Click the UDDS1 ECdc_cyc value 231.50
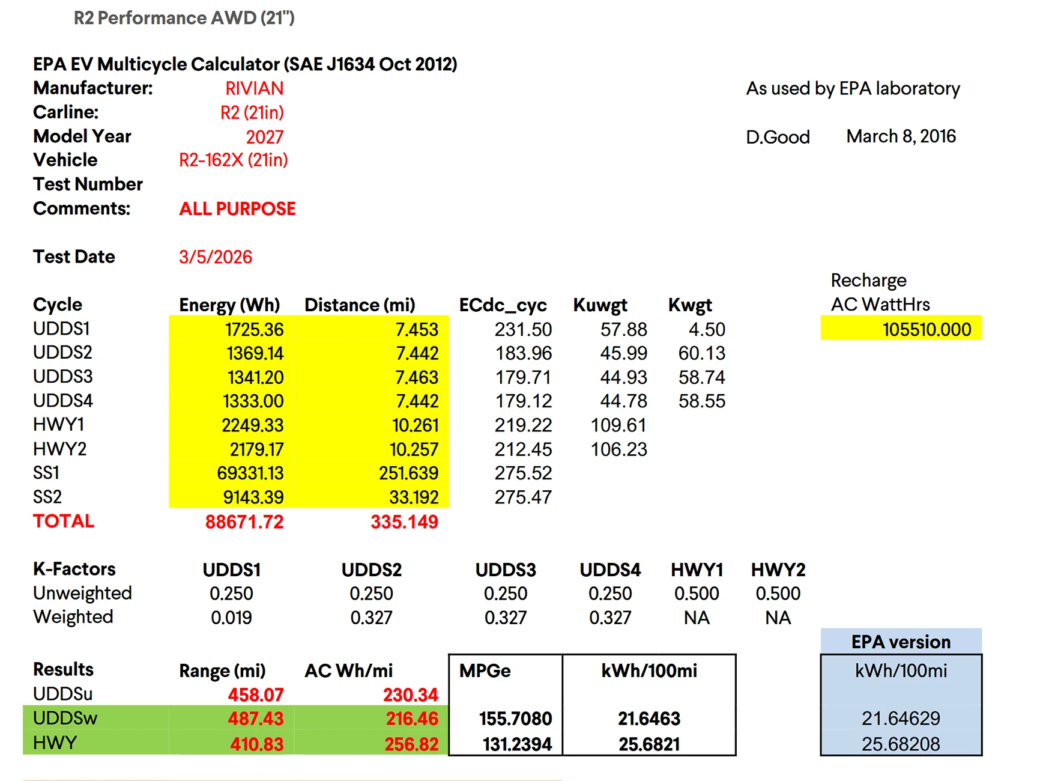Screen dimensions: 1040x781 click(523, 329)
